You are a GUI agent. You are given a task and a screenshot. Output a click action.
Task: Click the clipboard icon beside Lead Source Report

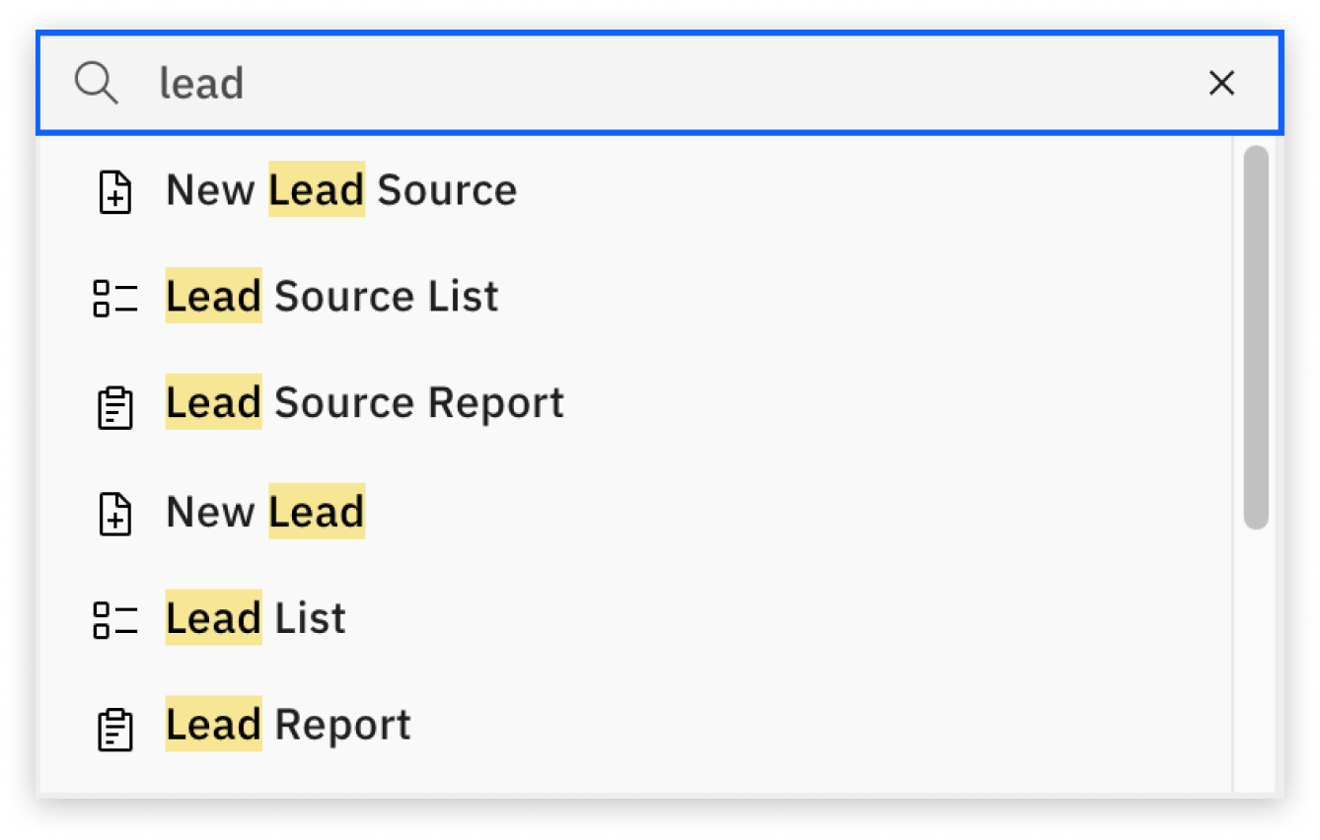(x=115, y=405)
